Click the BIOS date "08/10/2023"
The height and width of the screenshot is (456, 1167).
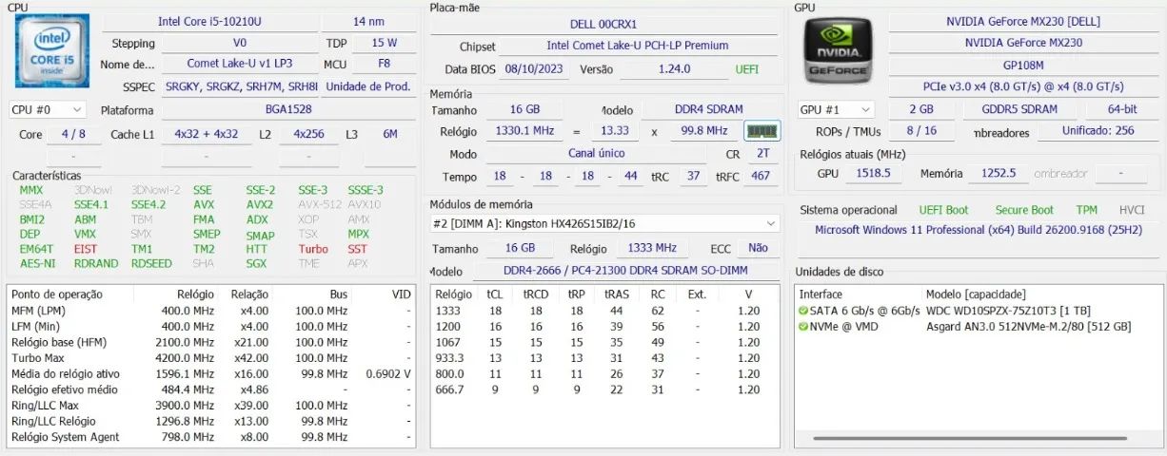click(534, 69)
